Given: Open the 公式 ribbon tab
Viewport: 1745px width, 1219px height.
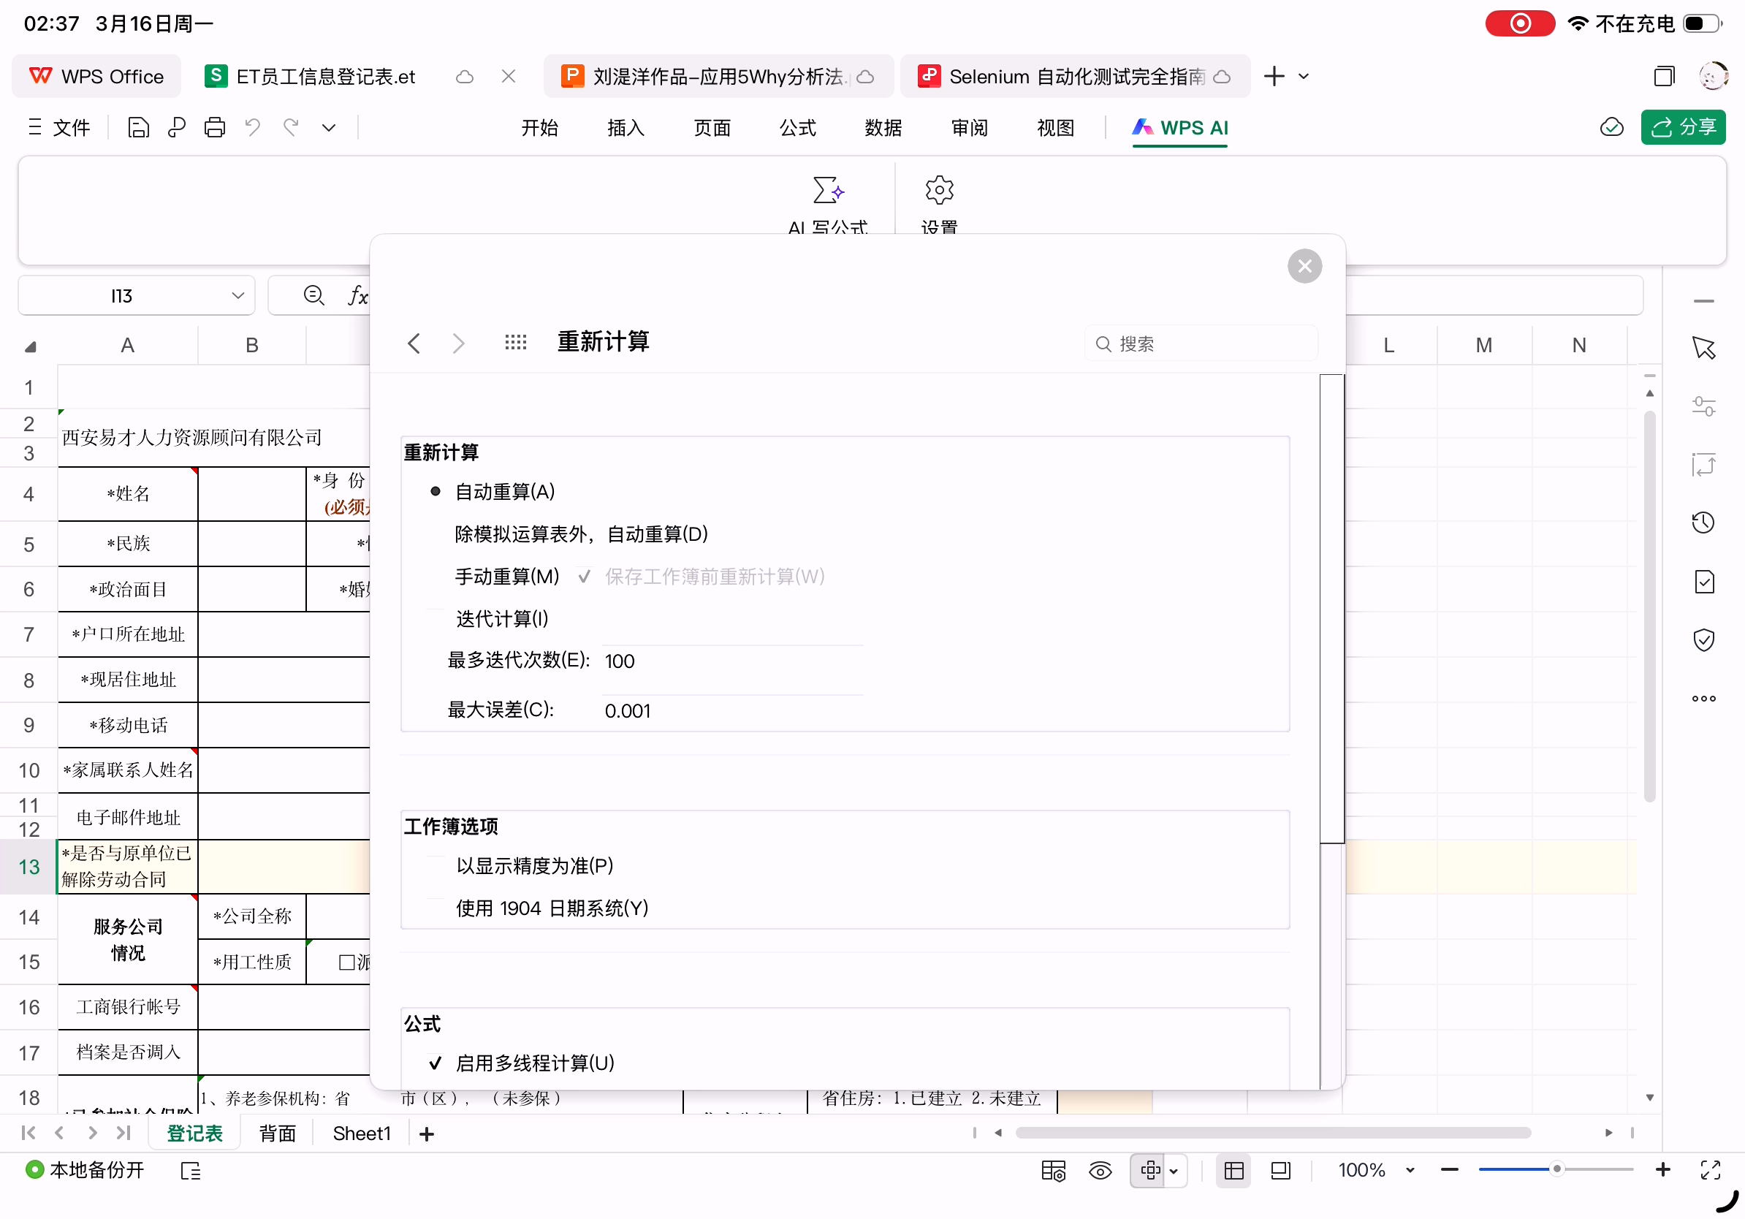Looking at the screenshot, I should tap(797, 128).
